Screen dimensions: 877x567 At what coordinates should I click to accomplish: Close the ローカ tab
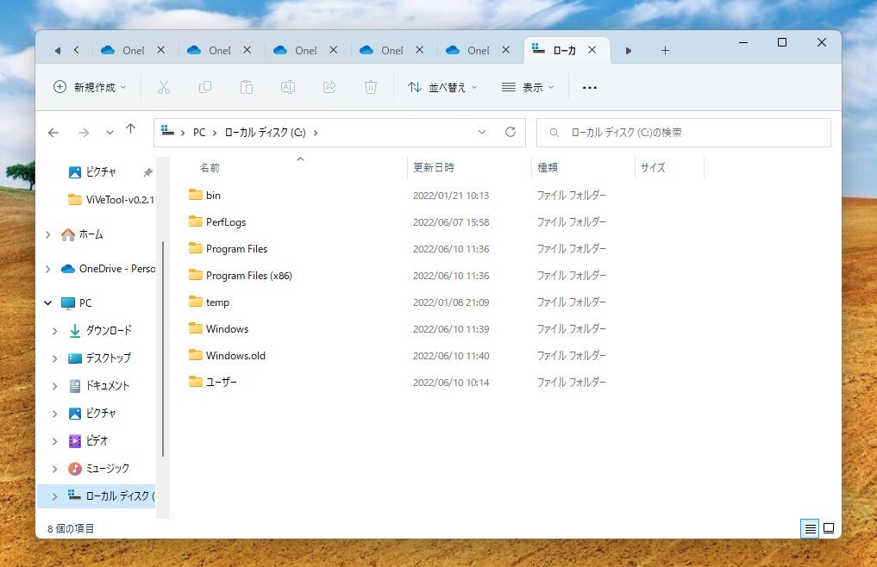pos(592,50)
